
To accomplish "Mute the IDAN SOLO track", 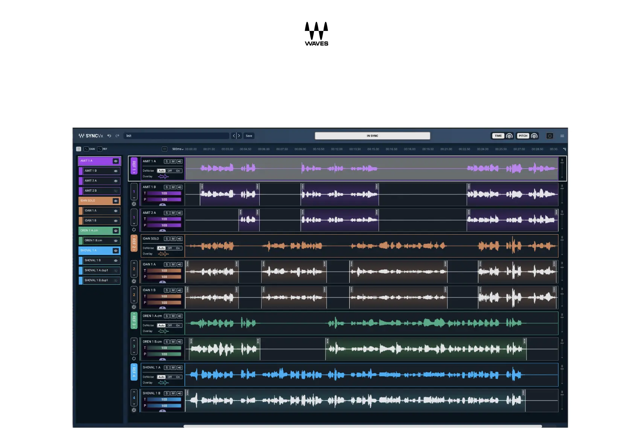I will 173,239.
